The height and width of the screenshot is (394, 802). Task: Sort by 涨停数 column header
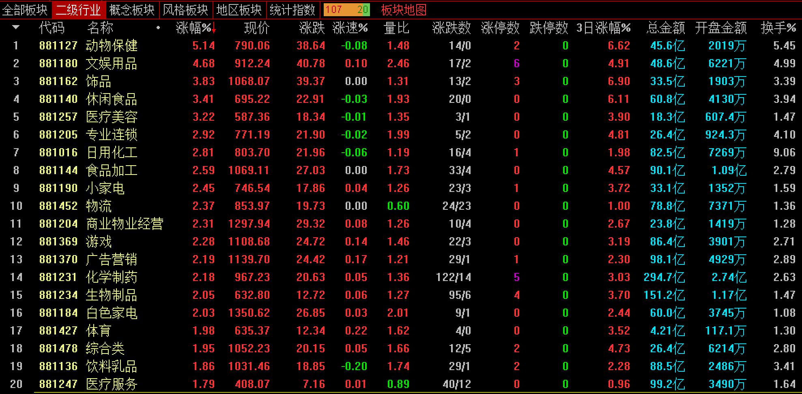coord(500,28)
